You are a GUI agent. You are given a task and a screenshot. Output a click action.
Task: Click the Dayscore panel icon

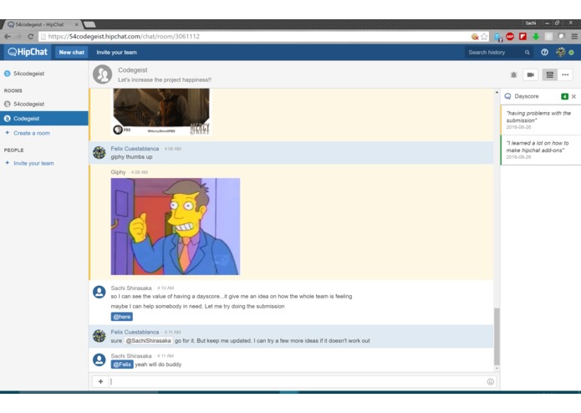tap(507, 96)
